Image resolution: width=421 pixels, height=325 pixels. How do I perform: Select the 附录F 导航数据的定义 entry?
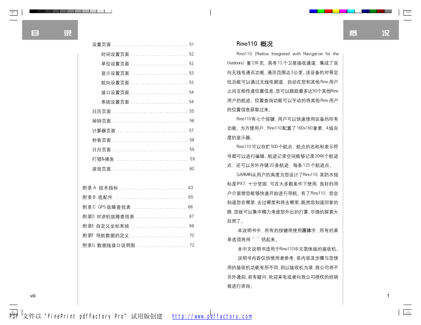(138, 235)
